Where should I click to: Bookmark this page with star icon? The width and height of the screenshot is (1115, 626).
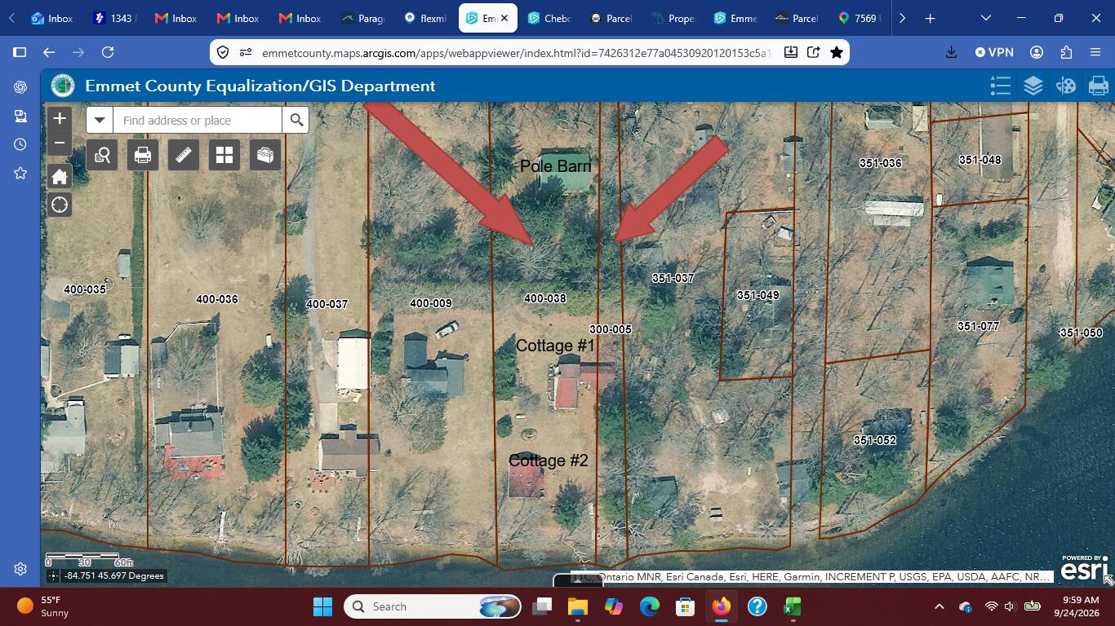(x=837, y=52)
